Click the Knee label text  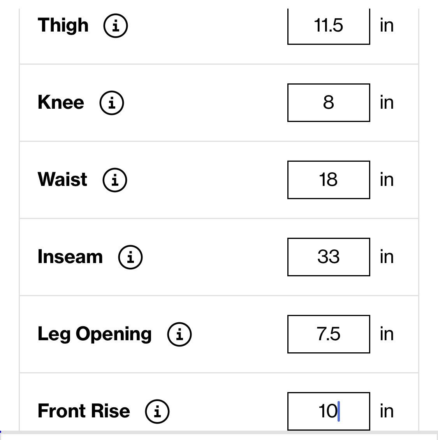tap(61, 102)
